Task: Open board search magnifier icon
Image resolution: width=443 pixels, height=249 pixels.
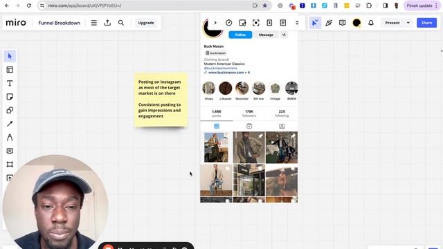Action: [121, 23]
